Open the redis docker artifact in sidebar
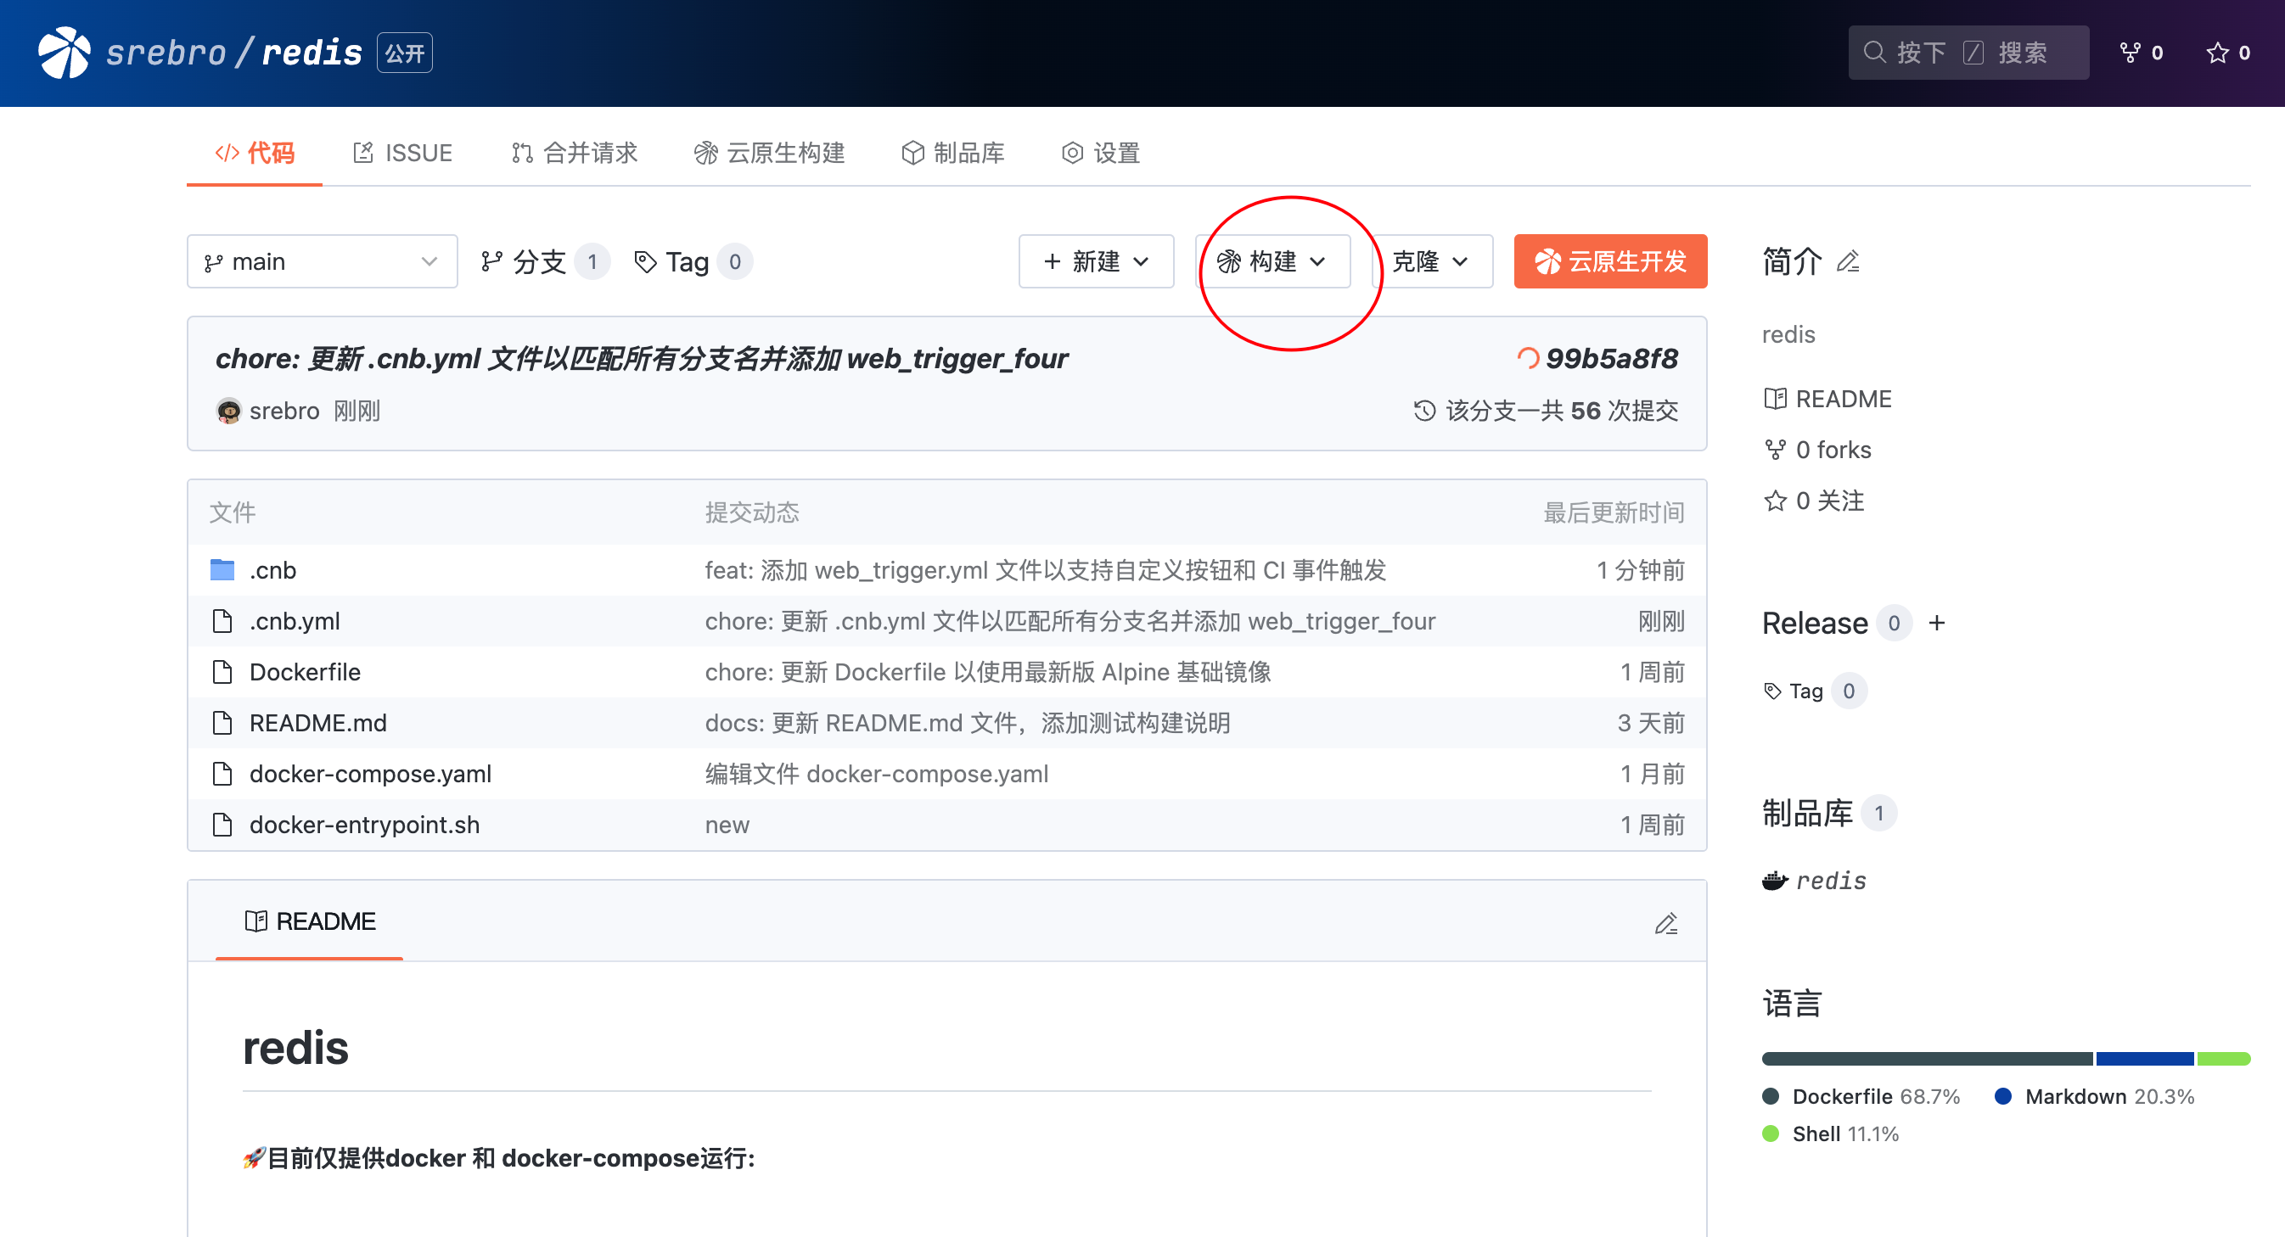Image resolution: width=2285 pixels, height=1237 pixels. [x=1830, y=881]
